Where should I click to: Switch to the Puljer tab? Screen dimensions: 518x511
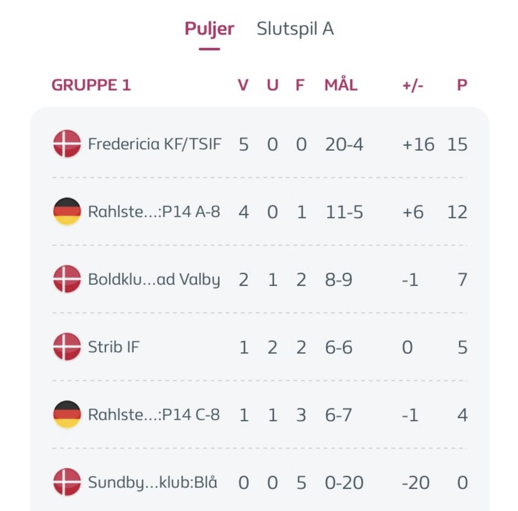[x=209, y=29]
